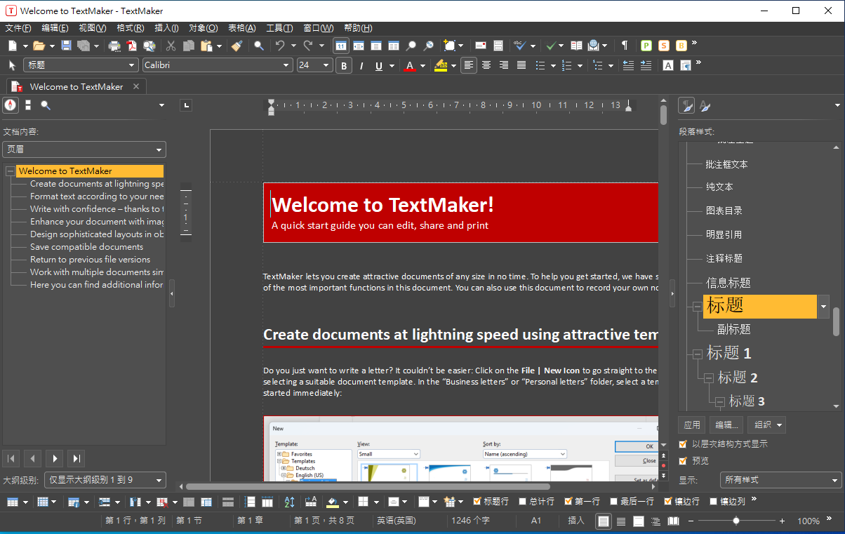The width and height of the screenshot is (845, 534).
Task: Click the 应用 apply button
Action: pos(692,425)
